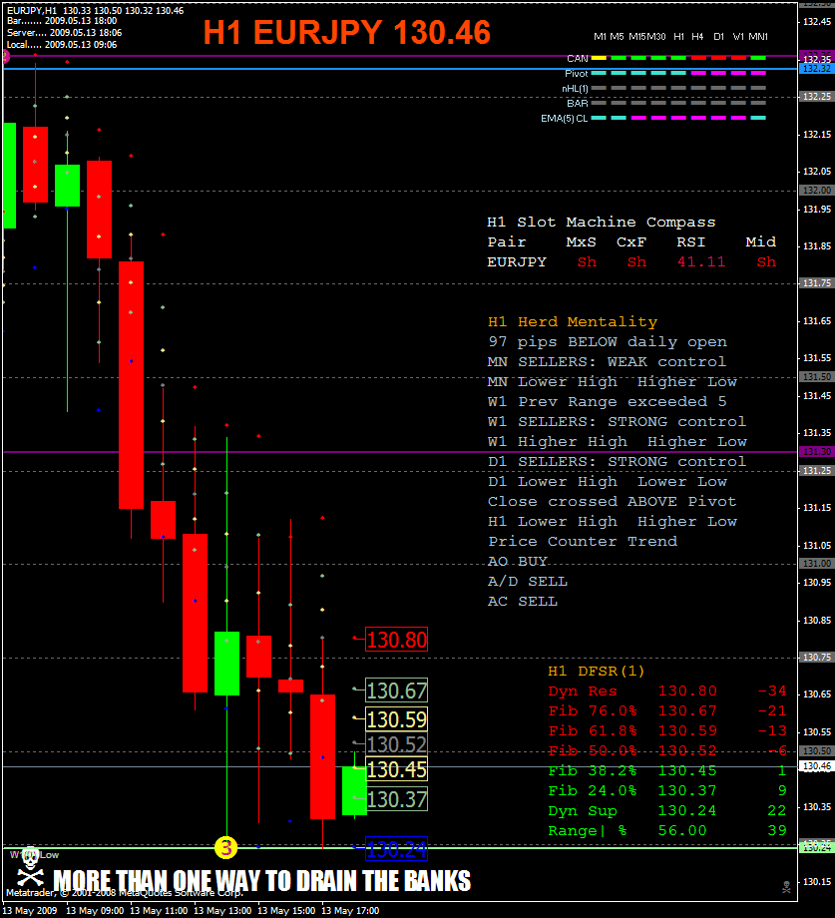The image size is (835, 918).
Task: Click the BAR row label
Action: click(x=577, y=103)
